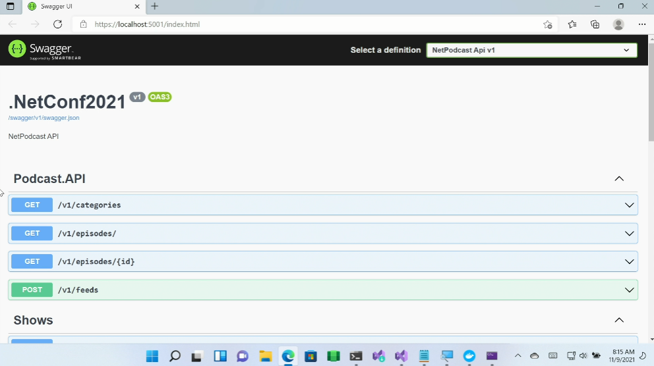Open browser Settings and more menu

pos(642,24)
